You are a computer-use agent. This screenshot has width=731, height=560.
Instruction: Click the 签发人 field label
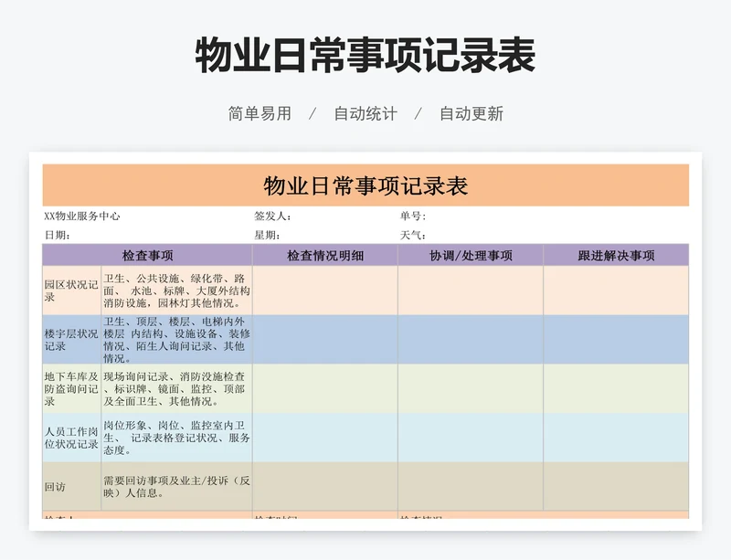click(272, 216)
